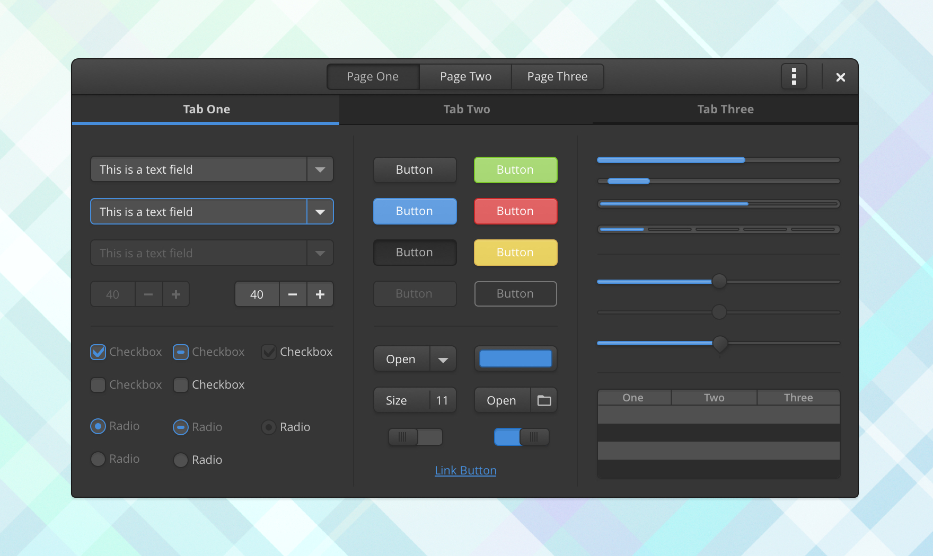Sort by column header One

coord(634,398)
